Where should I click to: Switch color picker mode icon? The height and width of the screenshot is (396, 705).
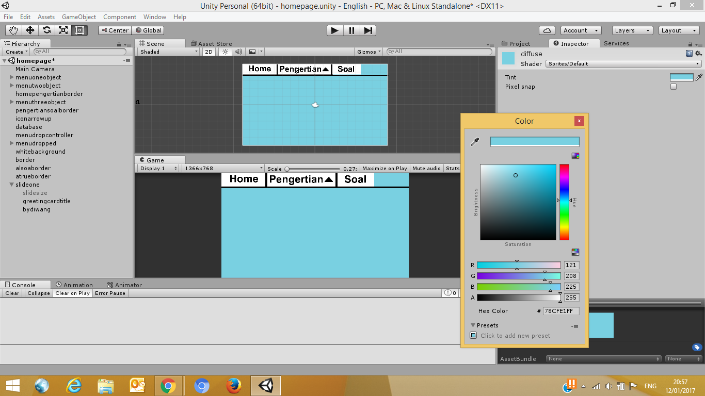[575, 156]
